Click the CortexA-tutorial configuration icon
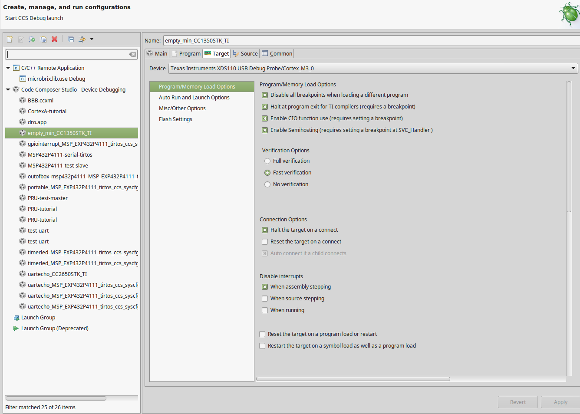 [23, 111]
